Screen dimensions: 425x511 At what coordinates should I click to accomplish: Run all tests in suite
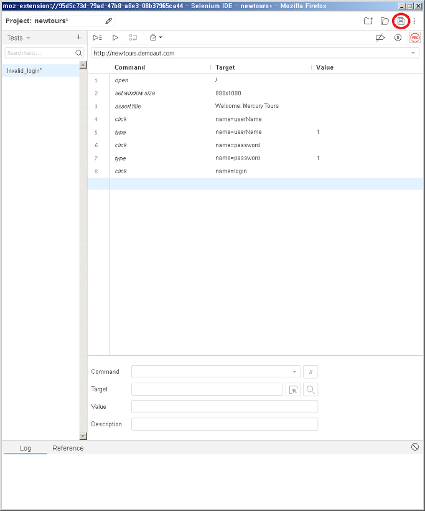click(x=97, y=38)
